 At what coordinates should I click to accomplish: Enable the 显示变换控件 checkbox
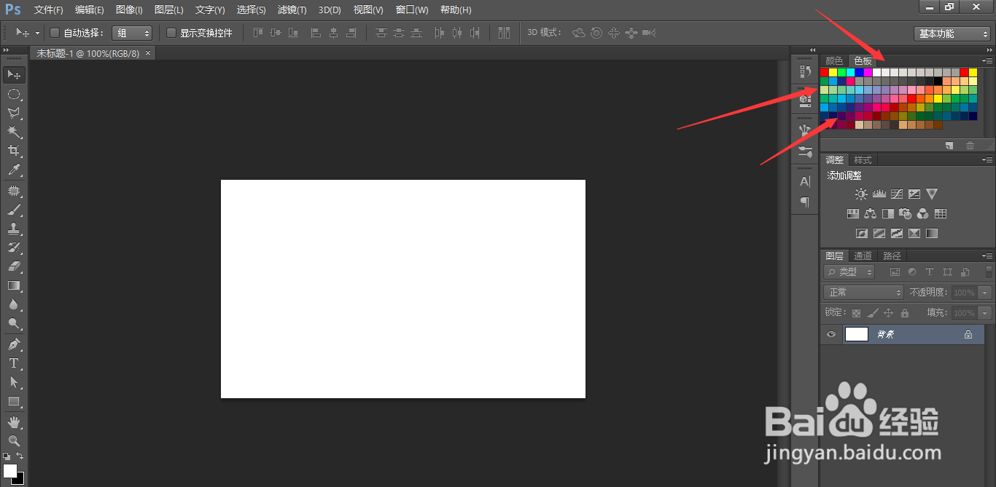pyautogui.click(x=171, y=33)
